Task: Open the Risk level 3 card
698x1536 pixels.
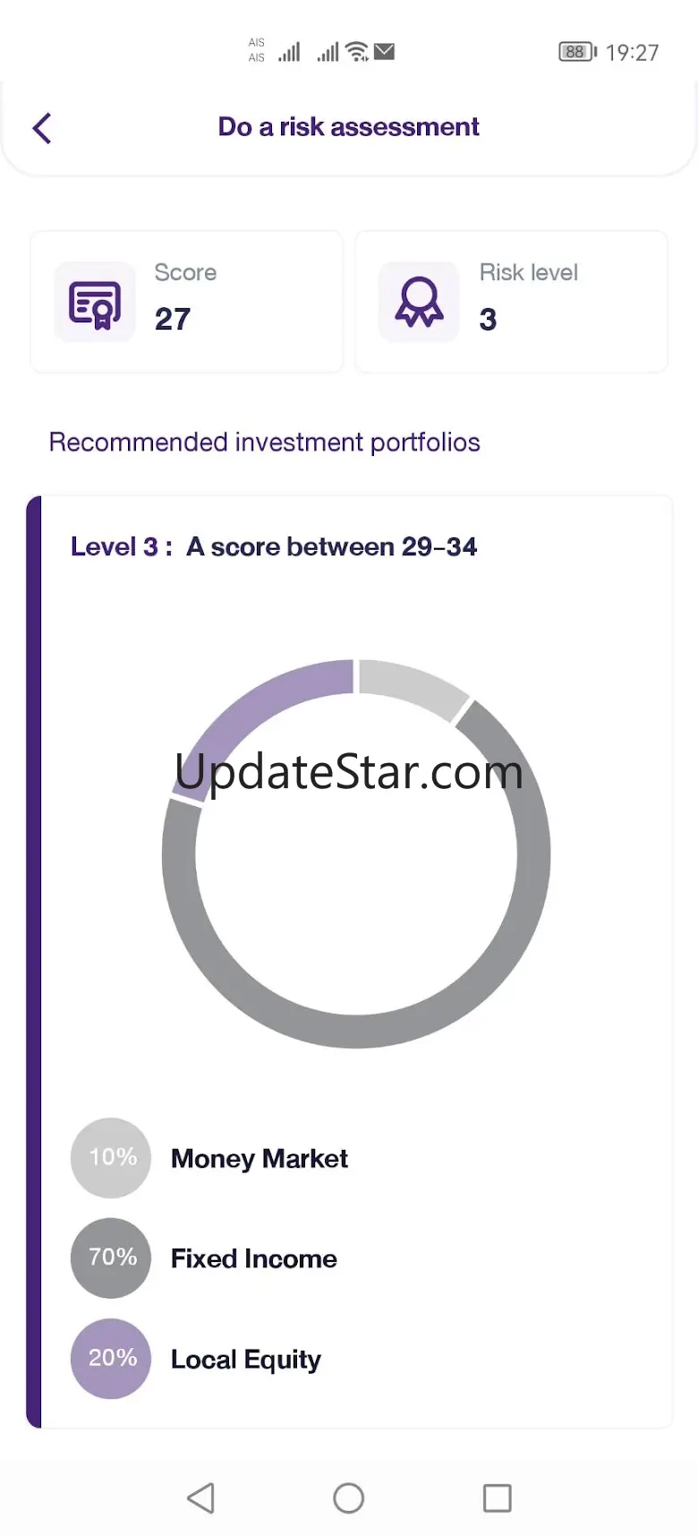Action: point(511,302)
